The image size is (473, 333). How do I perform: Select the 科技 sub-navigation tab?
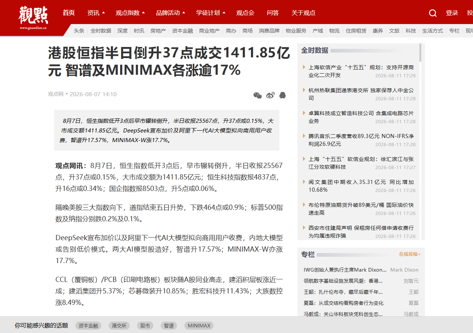pyautogui.click(x=411, y=31)
